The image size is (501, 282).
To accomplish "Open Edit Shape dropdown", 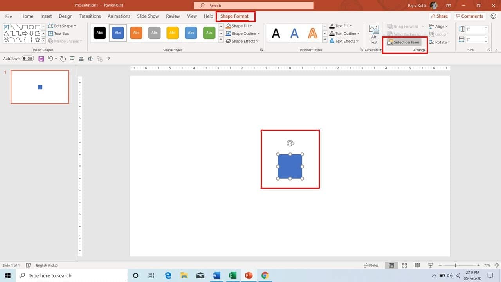I will [x=62, y=26].
